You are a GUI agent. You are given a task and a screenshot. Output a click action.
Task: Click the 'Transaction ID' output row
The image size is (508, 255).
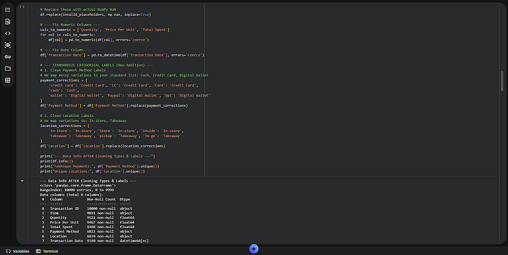pos(87,209)
